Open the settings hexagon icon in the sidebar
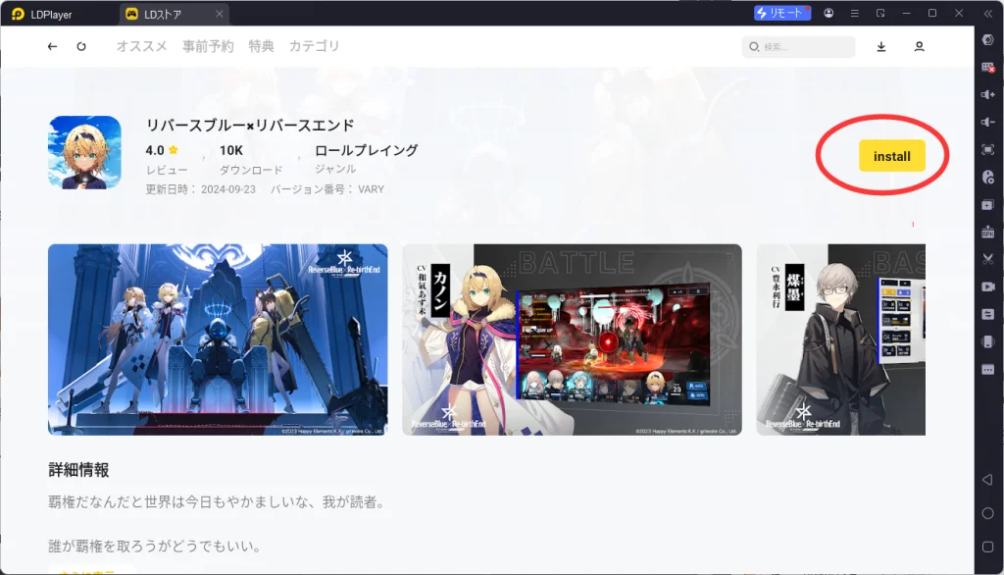1004x575 pixels. 988,40
